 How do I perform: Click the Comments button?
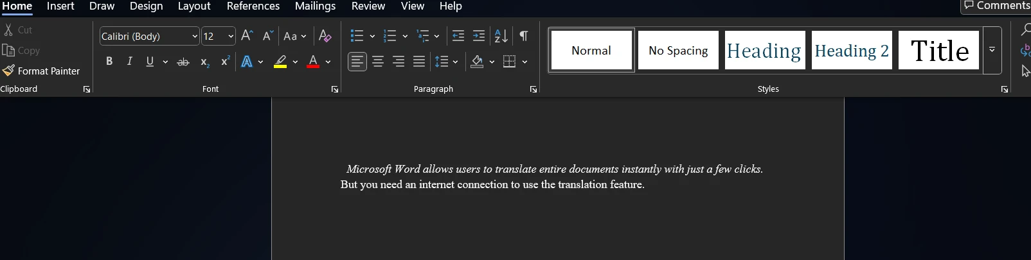pyautogui.click(x=996, y=6)
